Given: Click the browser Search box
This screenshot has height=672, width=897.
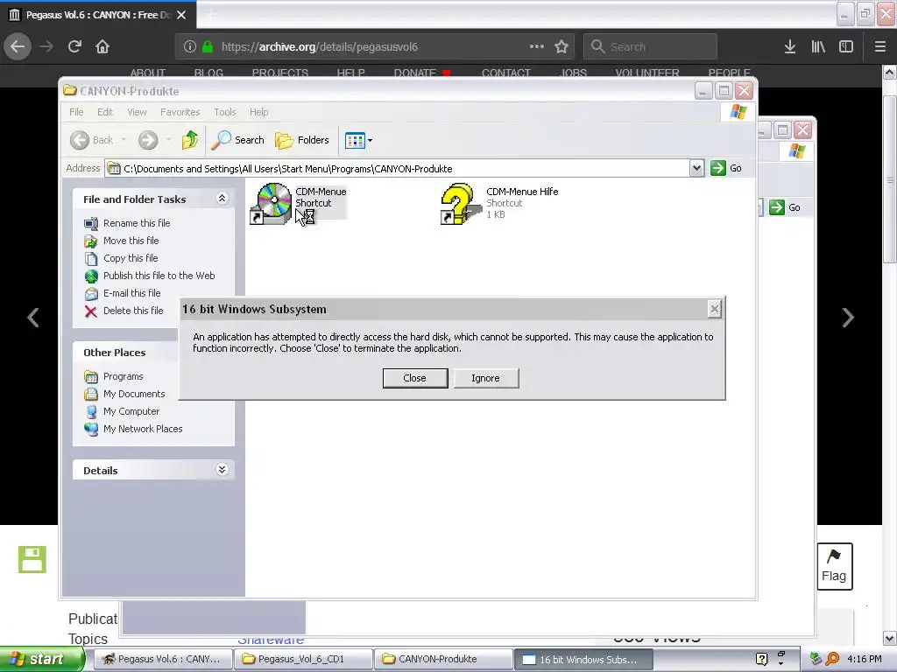Looking at the screenshot, I should pos(651,47).
